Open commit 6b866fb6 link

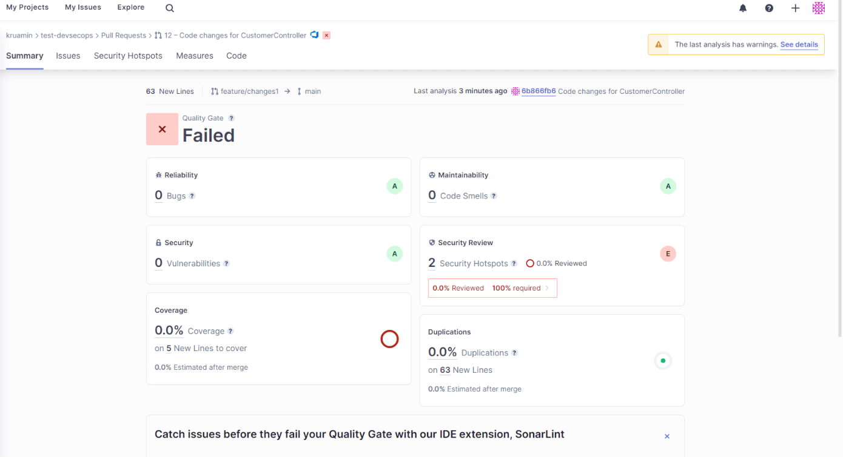click(x=539, y=91)
